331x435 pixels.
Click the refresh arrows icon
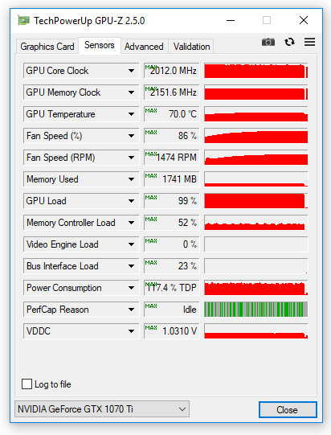(289, 42)
